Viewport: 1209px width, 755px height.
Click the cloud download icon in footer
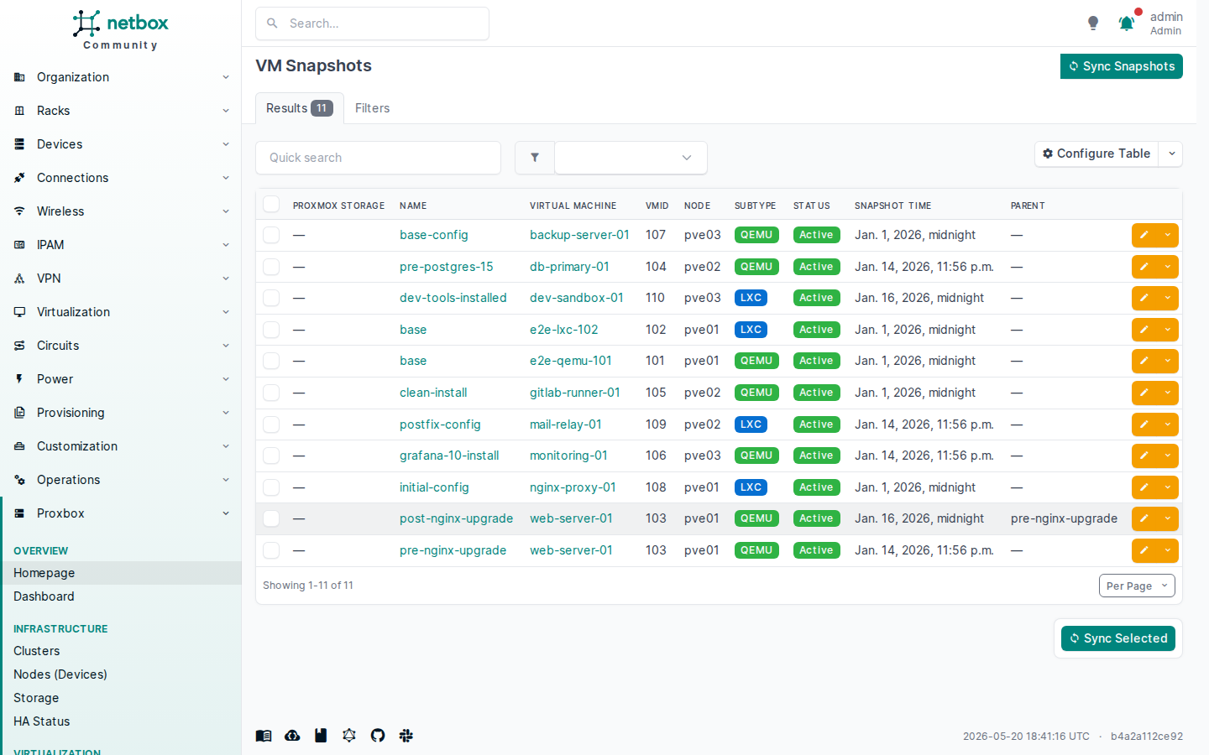click(292, 736)
